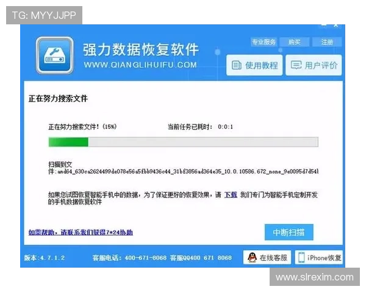366x292 pixels.
Task: Open 在线客服 online support button
Action: pyautogui.click(x=267, y=257)
